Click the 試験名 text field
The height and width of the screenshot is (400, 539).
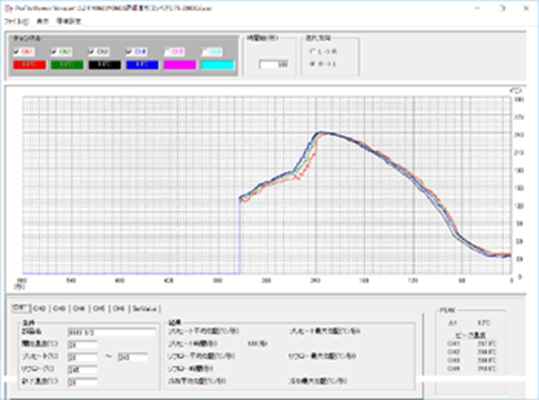tap(111, 331)
